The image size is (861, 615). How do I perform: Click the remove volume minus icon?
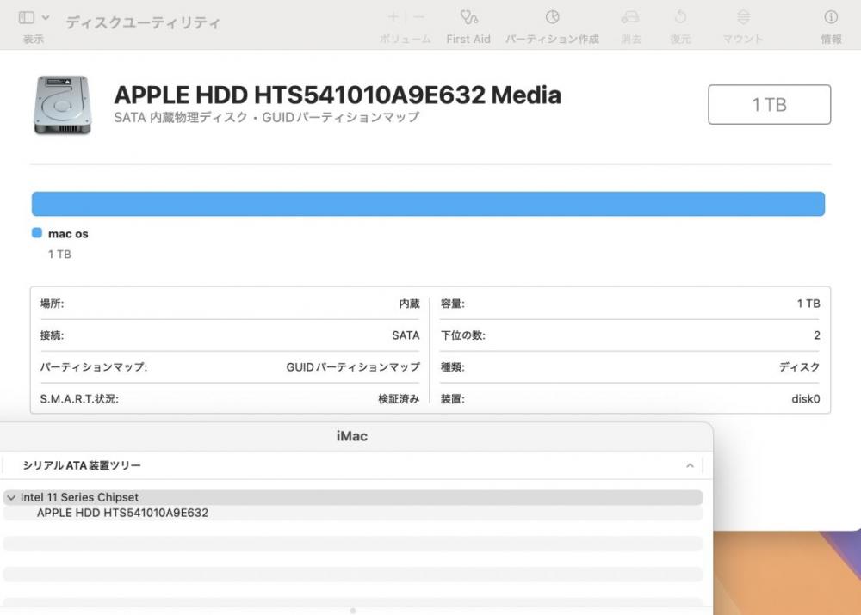click(419, 17)
